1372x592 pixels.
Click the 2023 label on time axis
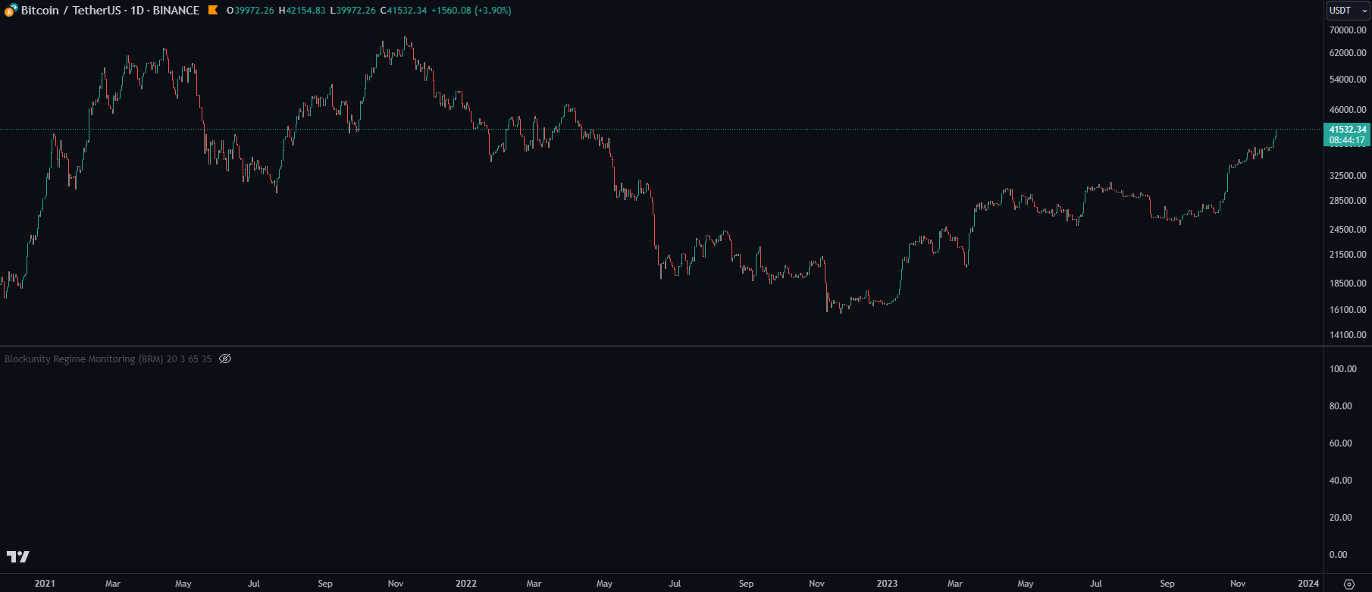(x=886, y=584)
